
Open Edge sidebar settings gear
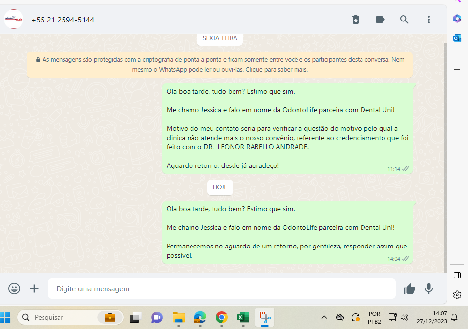tap(457, 295)
